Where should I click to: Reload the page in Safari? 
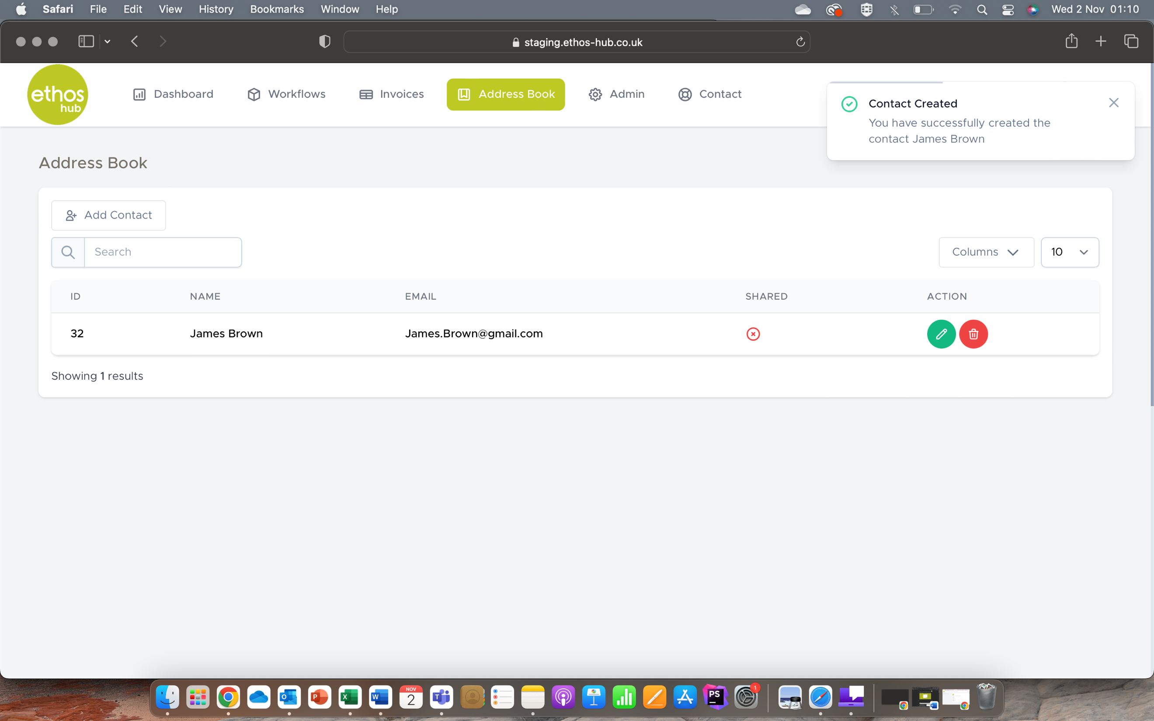point(800,42)
